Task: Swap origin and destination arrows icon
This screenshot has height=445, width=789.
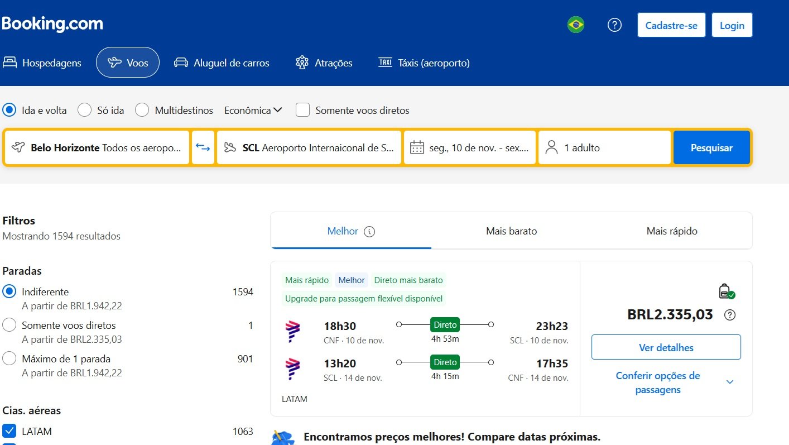Action: coord(203,147)
